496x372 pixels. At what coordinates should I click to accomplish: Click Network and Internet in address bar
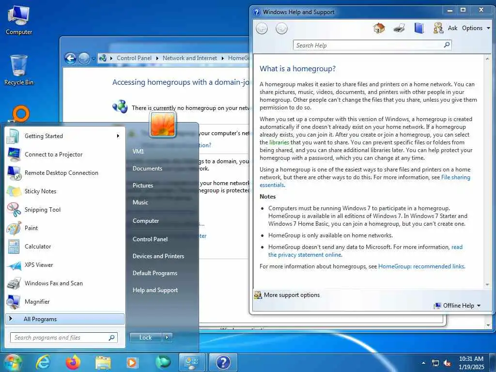190,58
